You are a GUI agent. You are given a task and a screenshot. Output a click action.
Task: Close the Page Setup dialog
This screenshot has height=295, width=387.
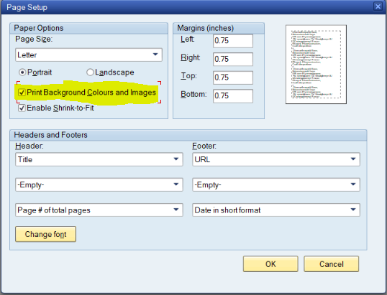pos(378,6)
